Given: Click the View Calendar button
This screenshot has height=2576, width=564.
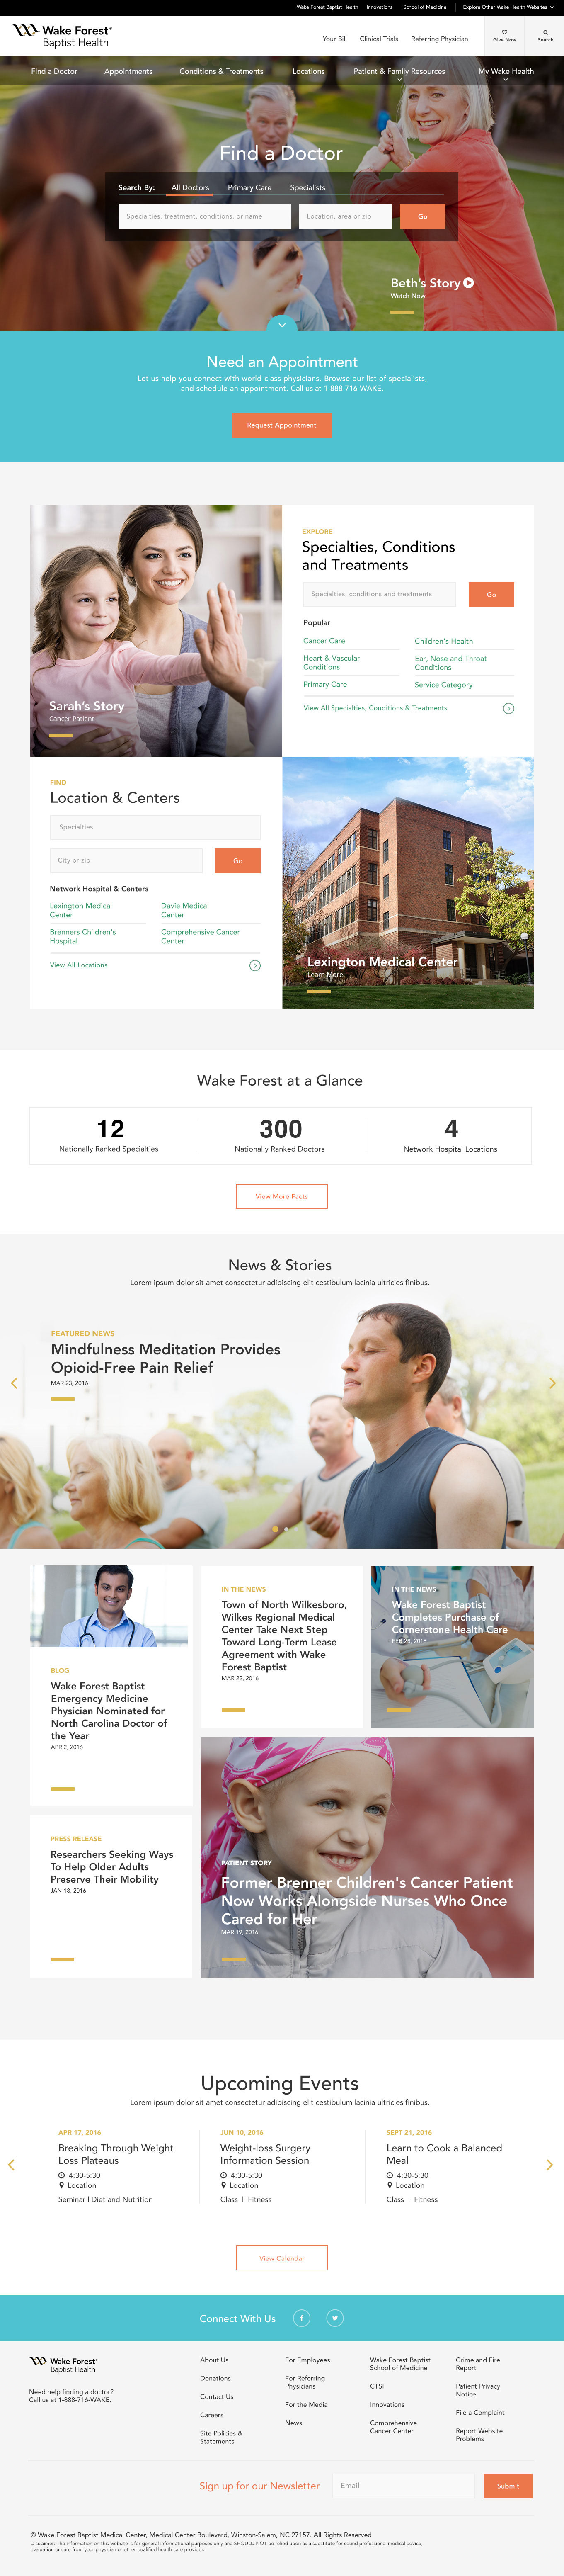Looking at the screenshot, I should pyautogui.click(x=282, y=2258).
